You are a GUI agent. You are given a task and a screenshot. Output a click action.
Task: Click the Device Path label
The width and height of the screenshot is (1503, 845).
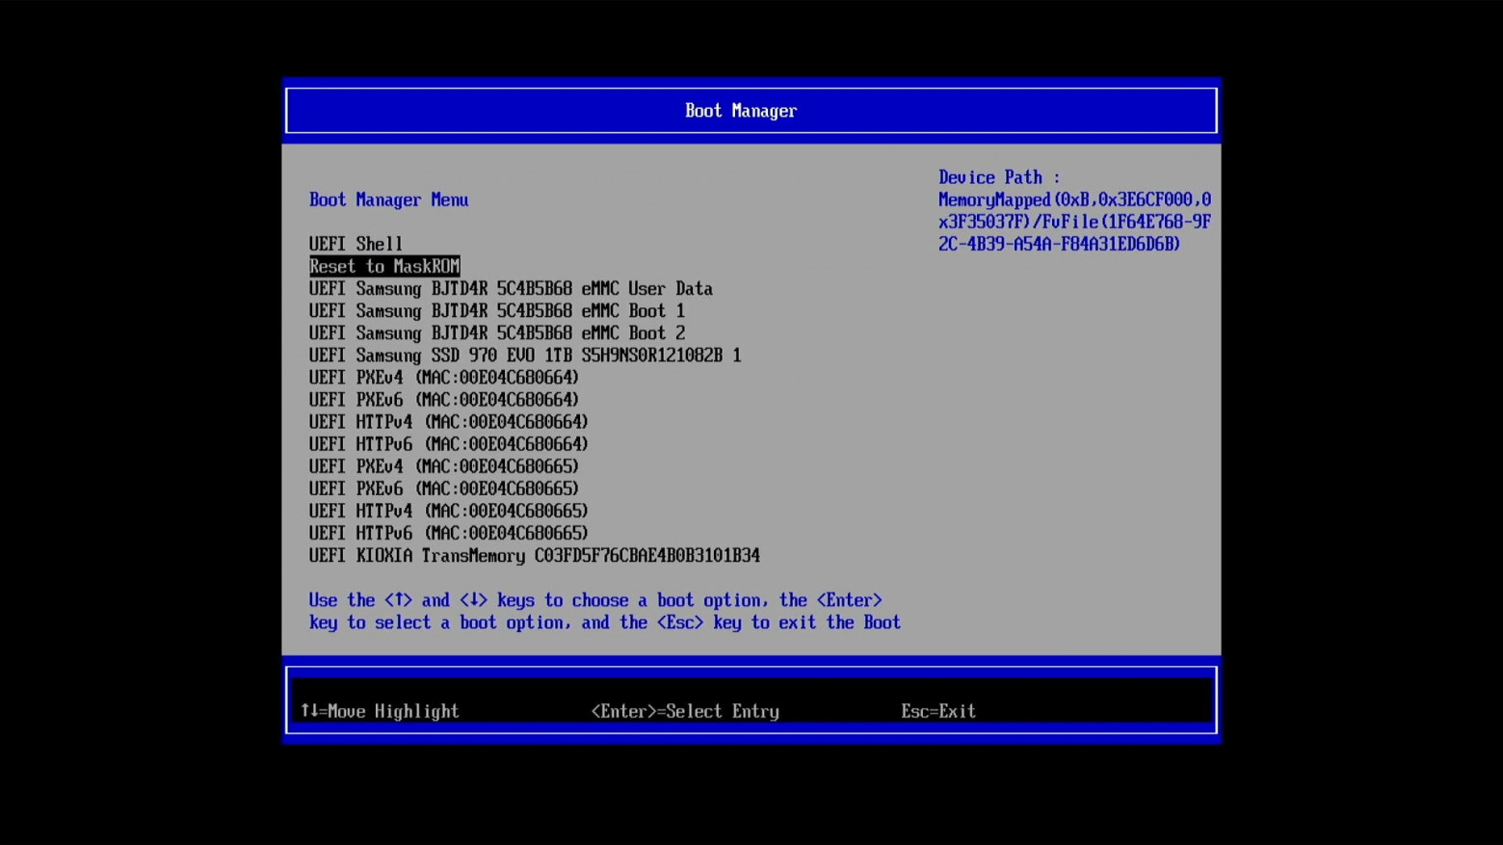[x=999, y=177]
